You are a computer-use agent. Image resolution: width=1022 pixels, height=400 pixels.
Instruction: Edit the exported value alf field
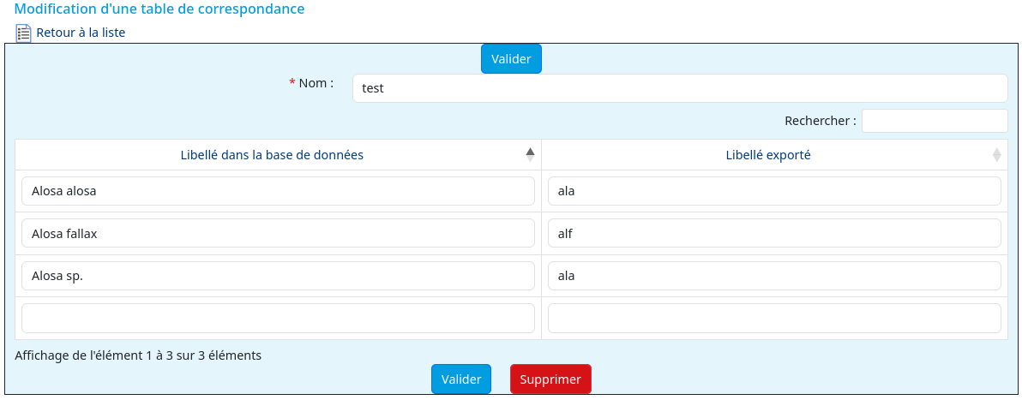point(774,234)
